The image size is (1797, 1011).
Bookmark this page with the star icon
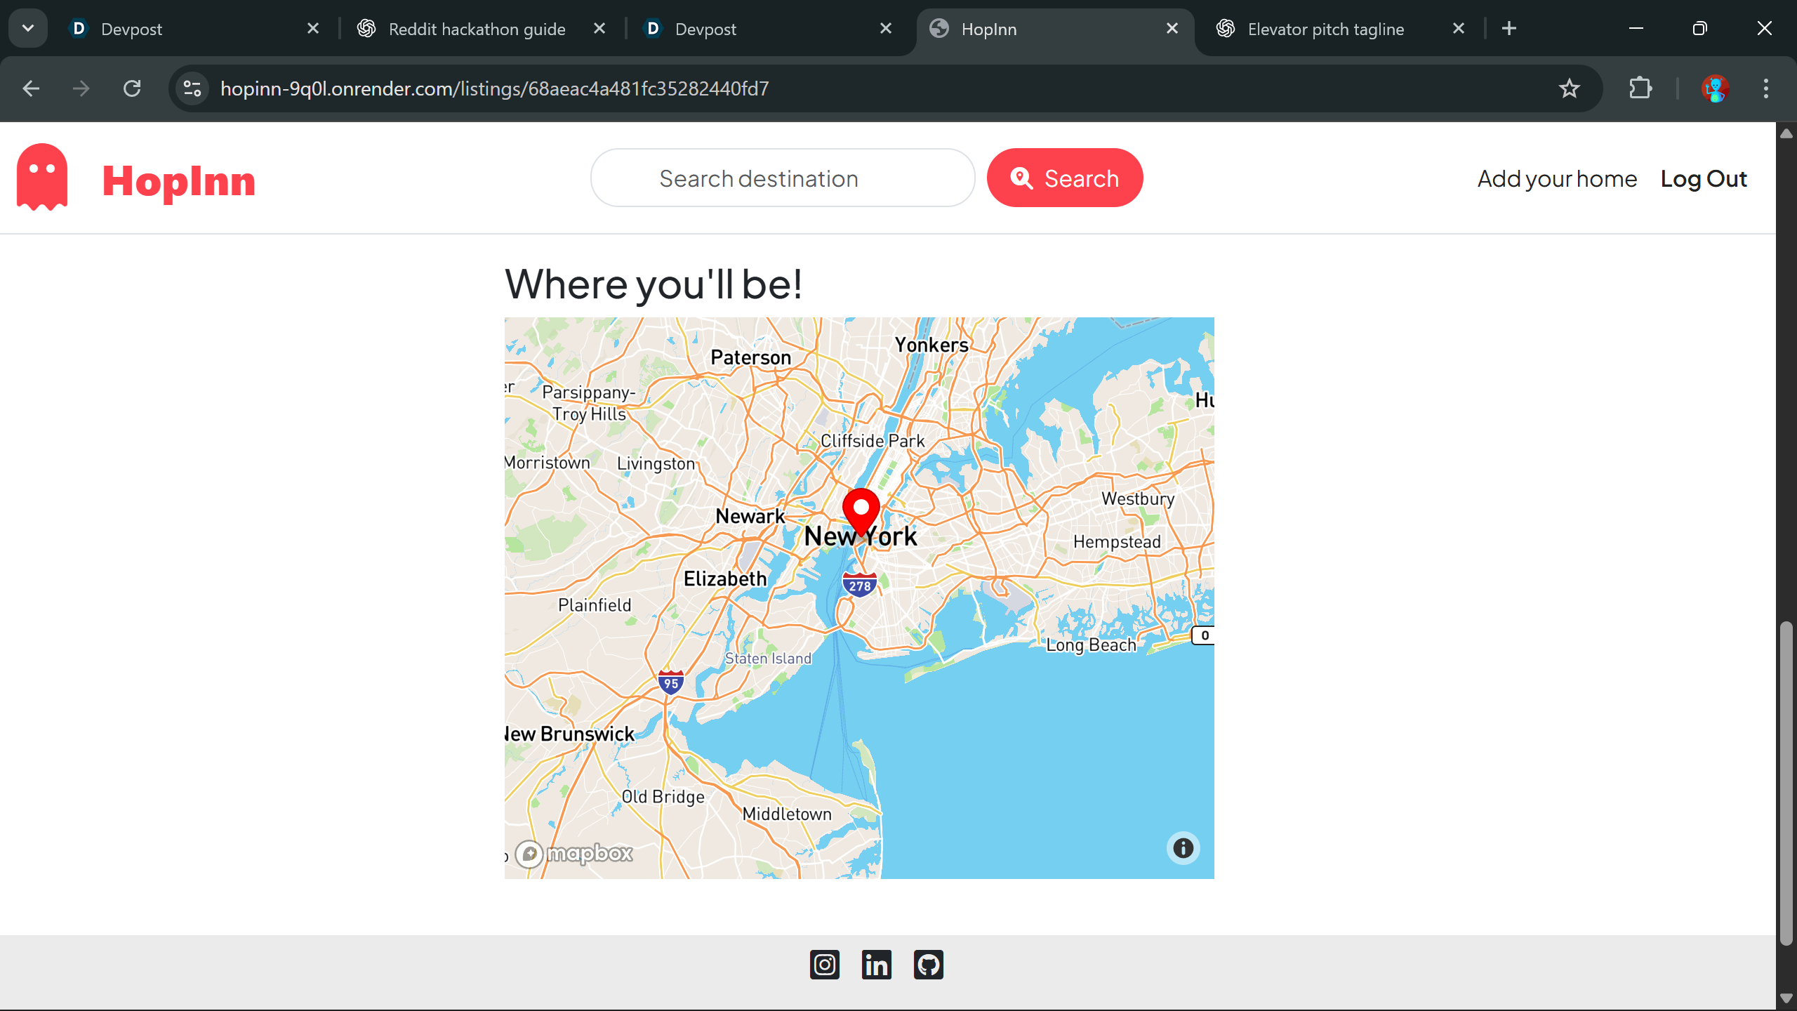click(1570, 88)
